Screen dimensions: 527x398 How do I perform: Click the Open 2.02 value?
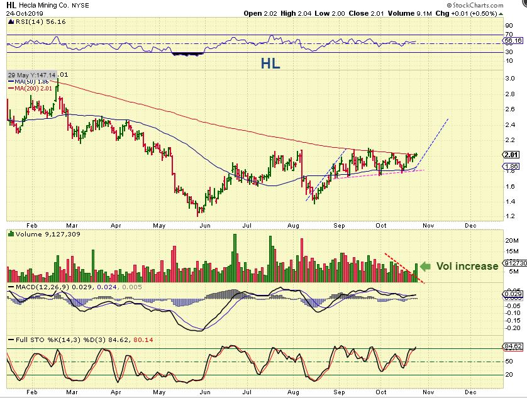point(260,13)
